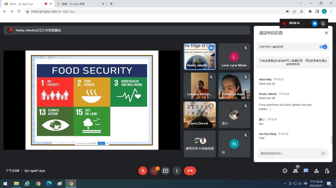Open the more options three-dot menu
Image resolution: width=336 pixels, height=188 pixels.
[x=177, y=171]
